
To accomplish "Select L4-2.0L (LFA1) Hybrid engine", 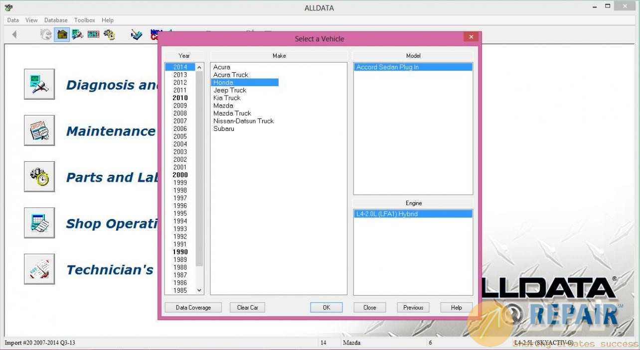I will [x=387, y=214].
